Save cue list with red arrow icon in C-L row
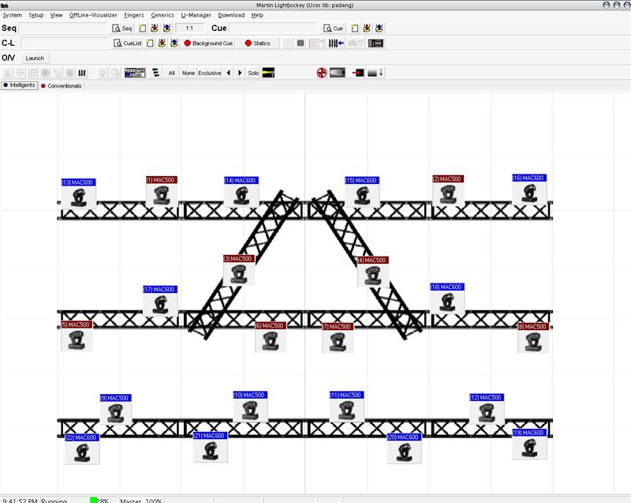This screenshot has width=631, height=503. point(162,43)
